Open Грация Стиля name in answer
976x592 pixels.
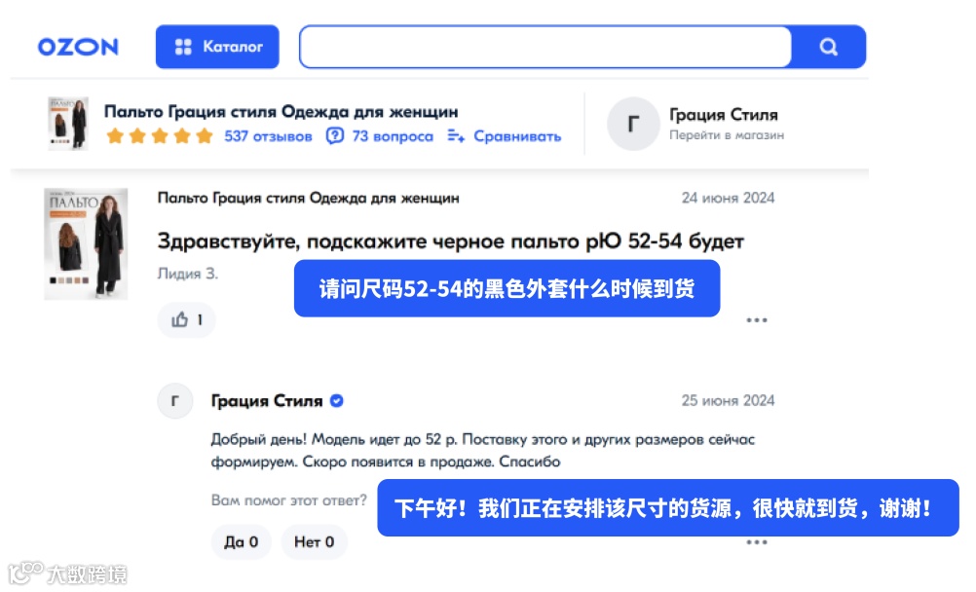click(267, 401)
